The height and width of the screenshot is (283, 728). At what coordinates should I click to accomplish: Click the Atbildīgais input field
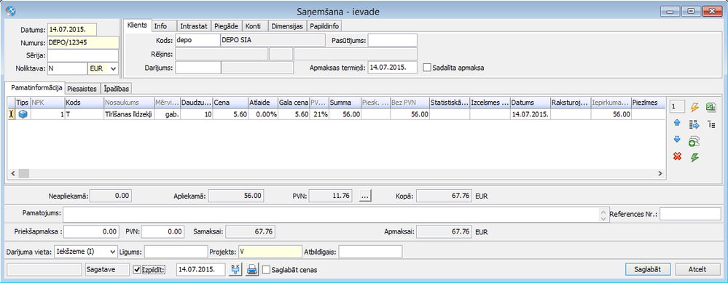[x=371, y=252]
